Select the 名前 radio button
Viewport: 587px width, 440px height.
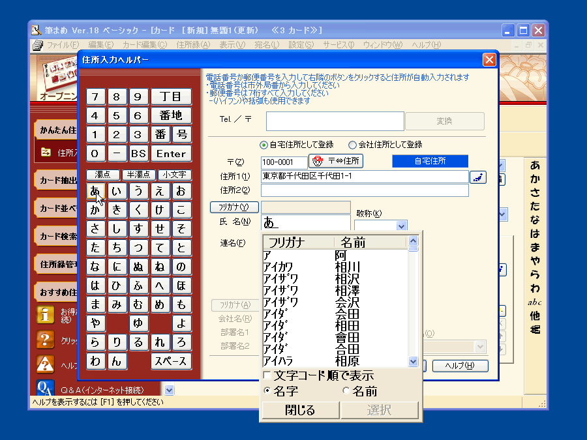(346, 391)
